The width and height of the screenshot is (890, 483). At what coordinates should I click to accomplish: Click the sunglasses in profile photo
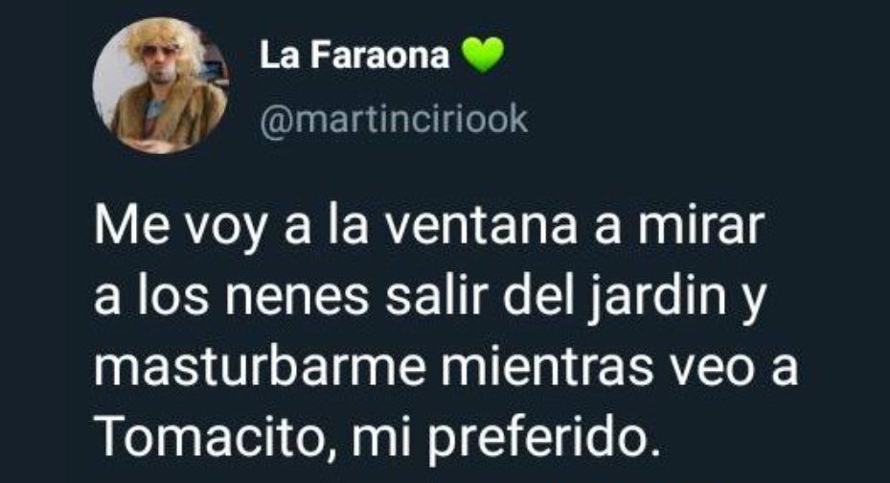[160, 52]
